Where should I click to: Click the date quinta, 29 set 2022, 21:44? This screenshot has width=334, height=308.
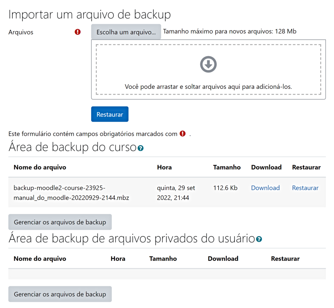pyautogui.click(x=176, y=193)
